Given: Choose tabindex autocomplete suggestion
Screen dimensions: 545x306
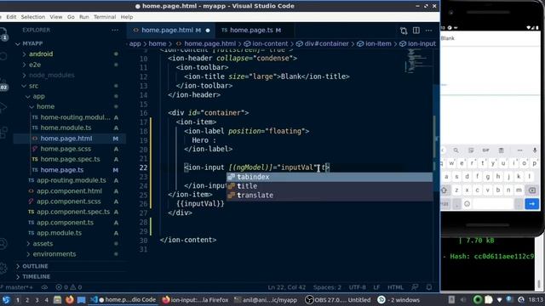Looking at the screenshot, I should (x=330, y=177).
